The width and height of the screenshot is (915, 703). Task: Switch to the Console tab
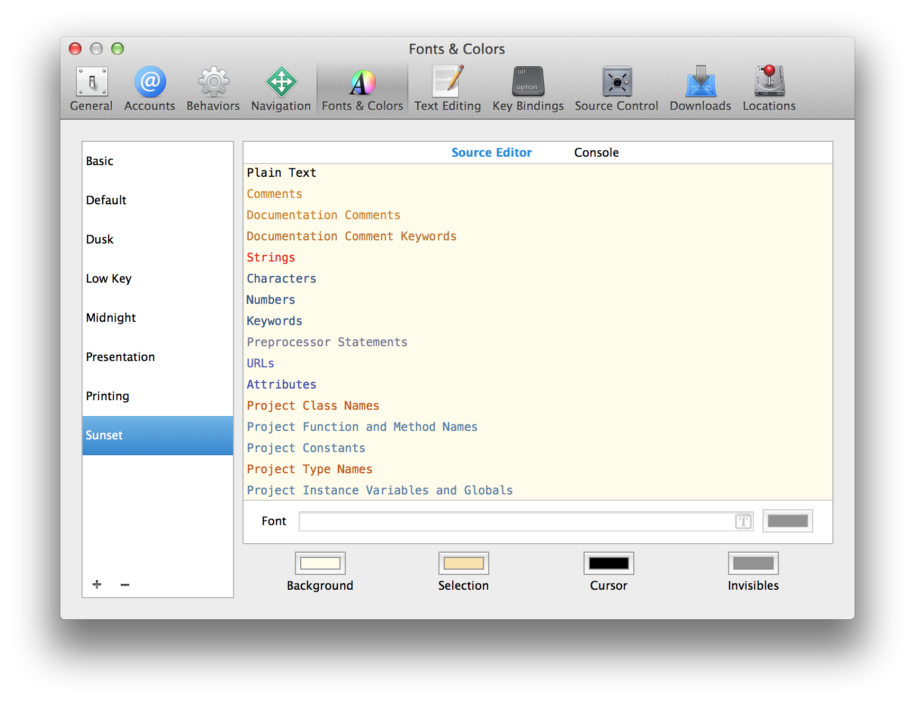(596, 152)
